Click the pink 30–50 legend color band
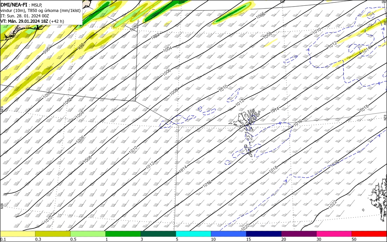Viewport: 387px width, 242px height. [x=334, y=234]
